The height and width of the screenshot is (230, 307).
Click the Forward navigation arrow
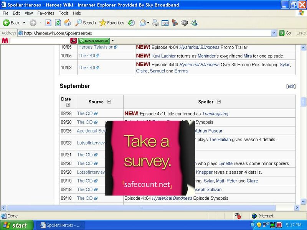[x=33, y=23]
